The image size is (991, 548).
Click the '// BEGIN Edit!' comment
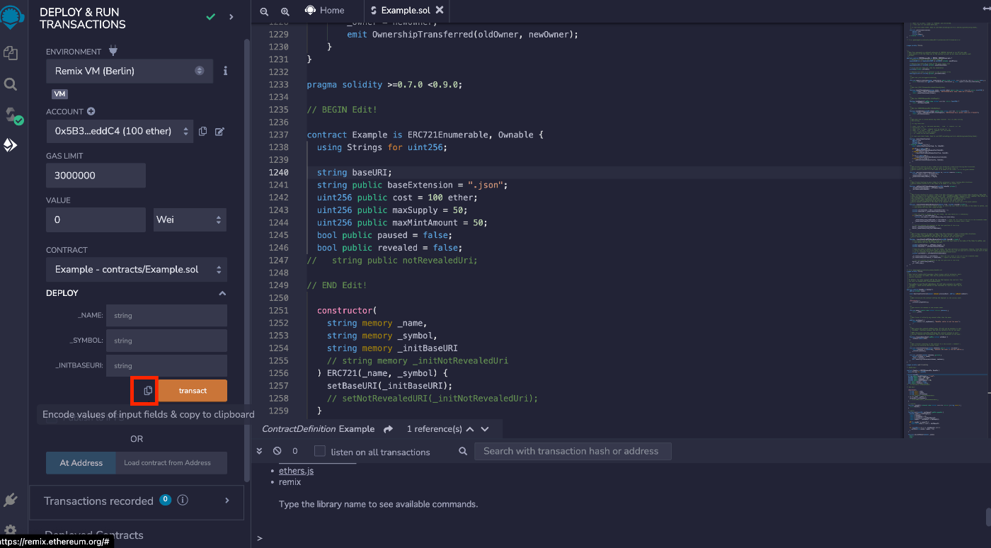[x=342, y=110]
